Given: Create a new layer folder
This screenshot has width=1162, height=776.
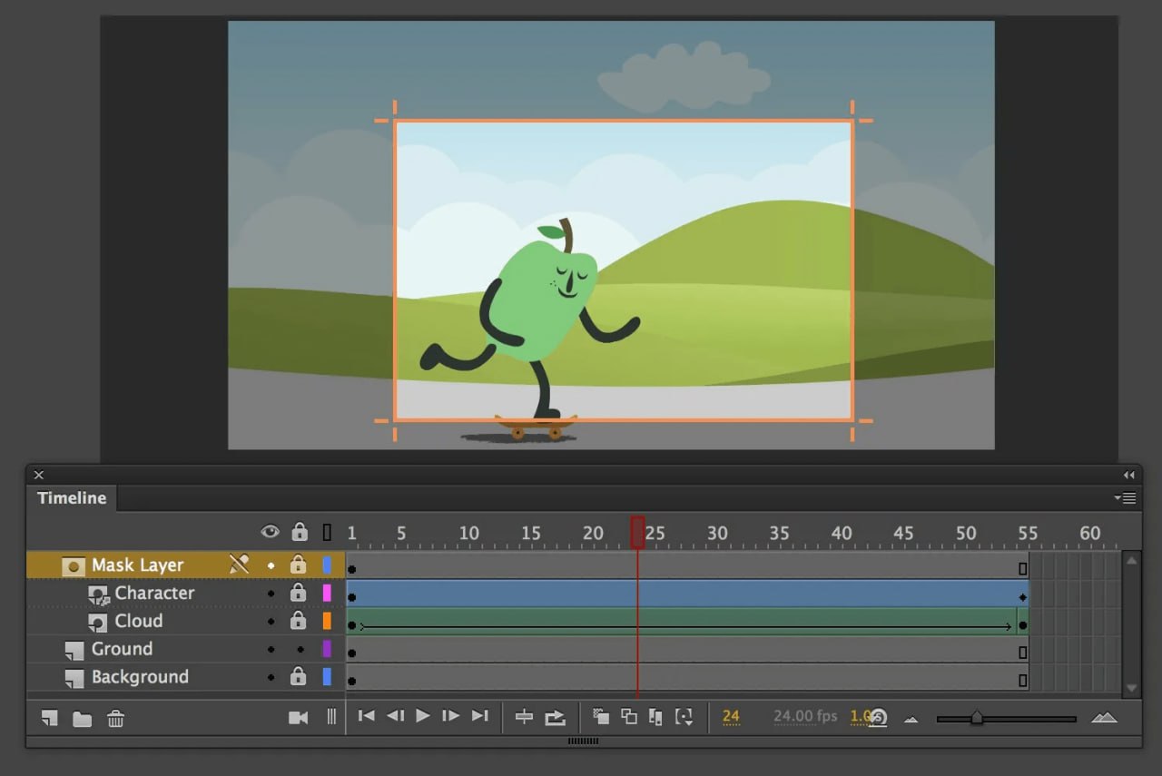Looking at the screenshot, I should pos(82,716).
